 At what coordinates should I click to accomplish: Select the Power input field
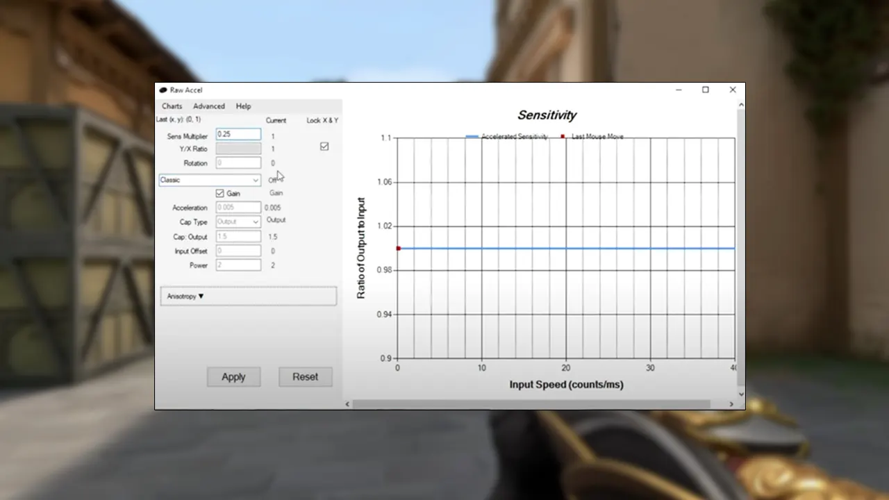(x=238, y=265)
